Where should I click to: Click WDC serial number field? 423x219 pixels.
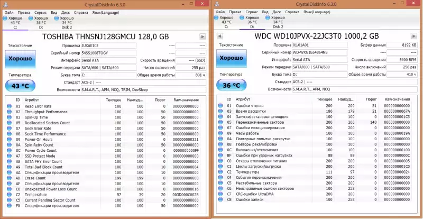coord(320,52)
